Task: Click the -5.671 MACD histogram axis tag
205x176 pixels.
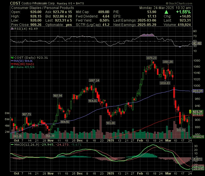Action: pyautogui.click(x=197, y=159)
